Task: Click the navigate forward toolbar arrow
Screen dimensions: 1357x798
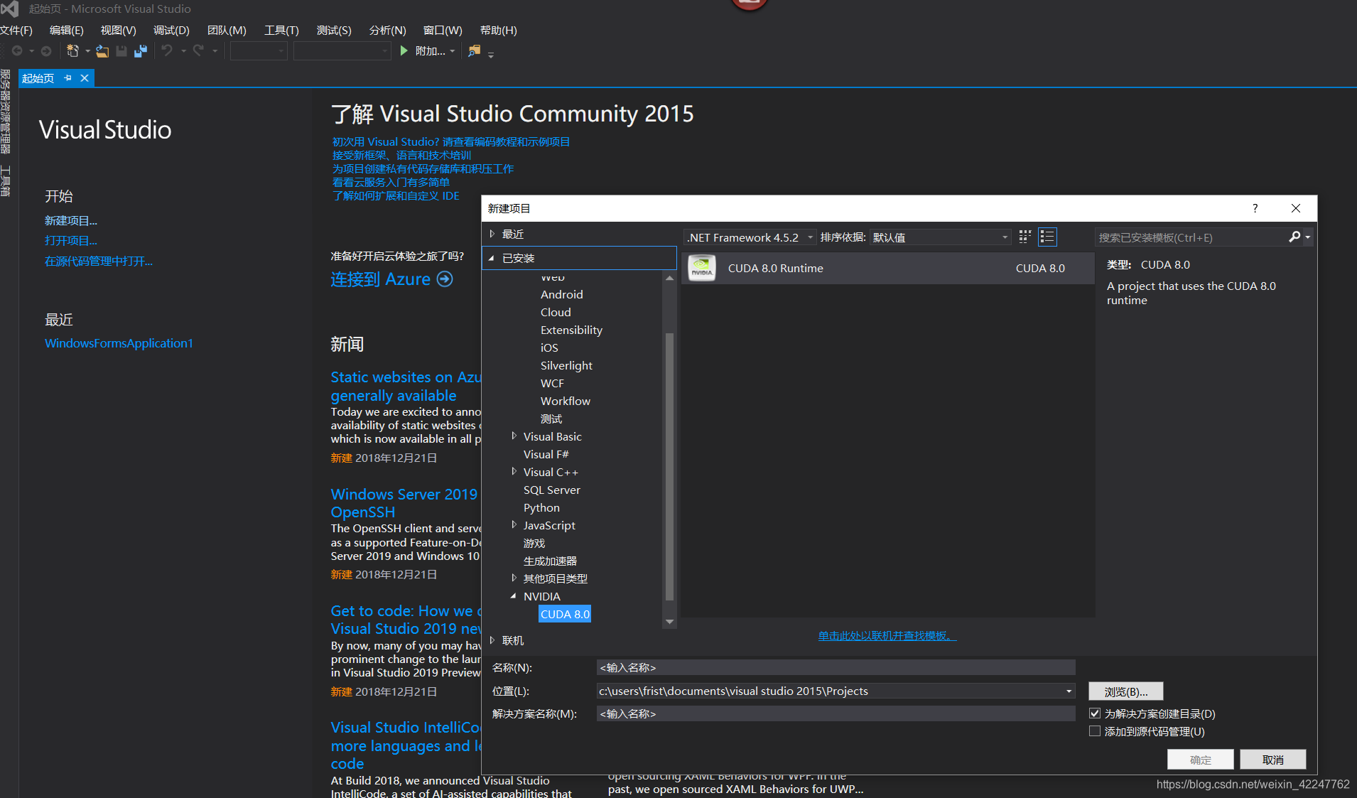Action: [x=46, y=50]
